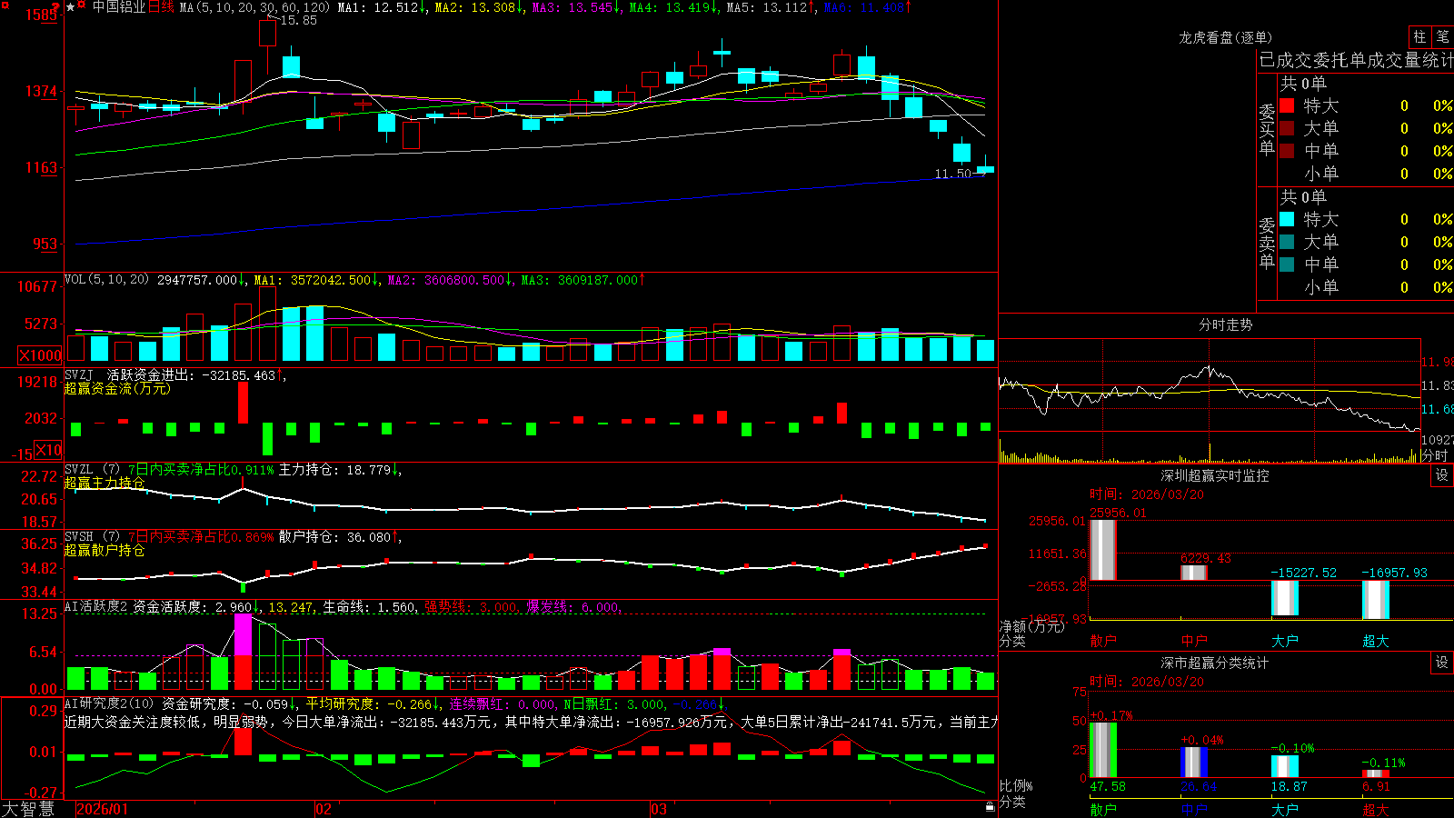Screen dimensions: 1454x818
Task: Click the 25956.01 散户 bar in 实时监控
Action: pos(1103,550)
